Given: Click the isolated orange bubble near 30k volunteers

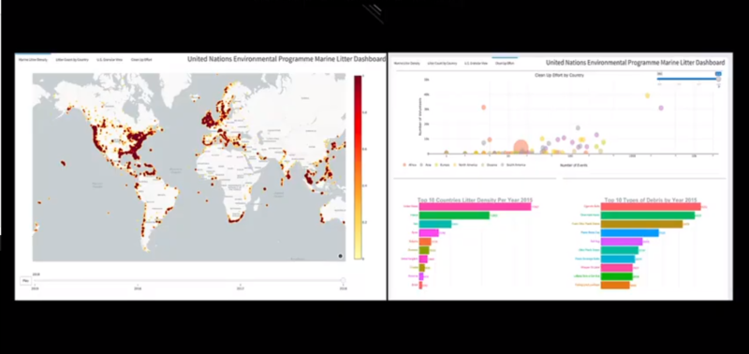Looking at the screenshot, I should point(483,108).
